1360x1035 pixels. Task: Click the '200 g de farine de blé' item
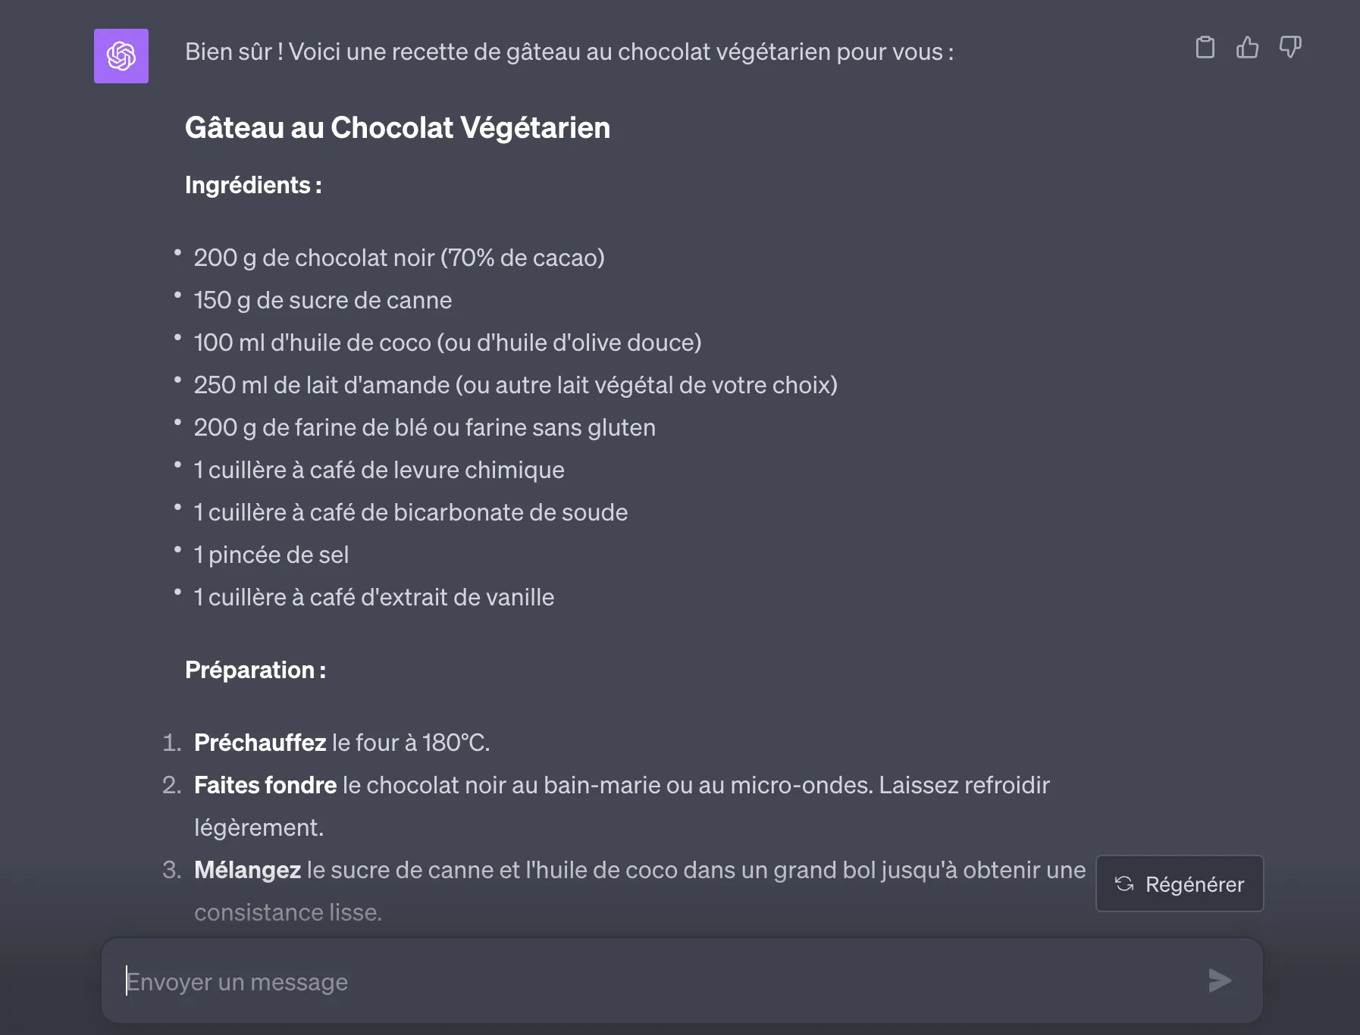click(x=425, y=428)
